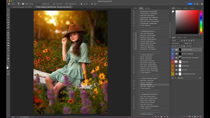This screenshot has width=210, height=118.
Task: Create new action set folder icon
Action: [x=161, y=117]
